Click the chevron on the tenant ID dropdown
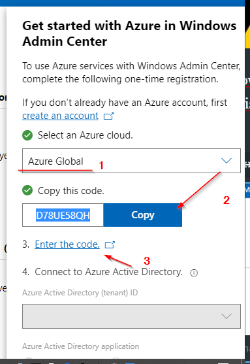Image resolution: width=250 pixels, height=364 pixels. [x=227, y=316]
